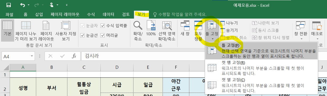Viewport: 327px width, 96px height.
Task: Switch to the 데이터 tab
Action: click(x=108, y=14)
